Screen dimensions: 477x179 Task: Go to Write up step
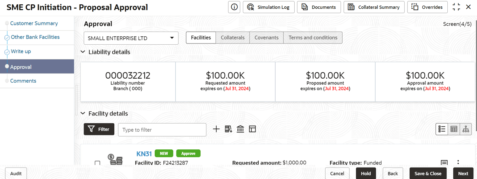(x=21, y=51)
